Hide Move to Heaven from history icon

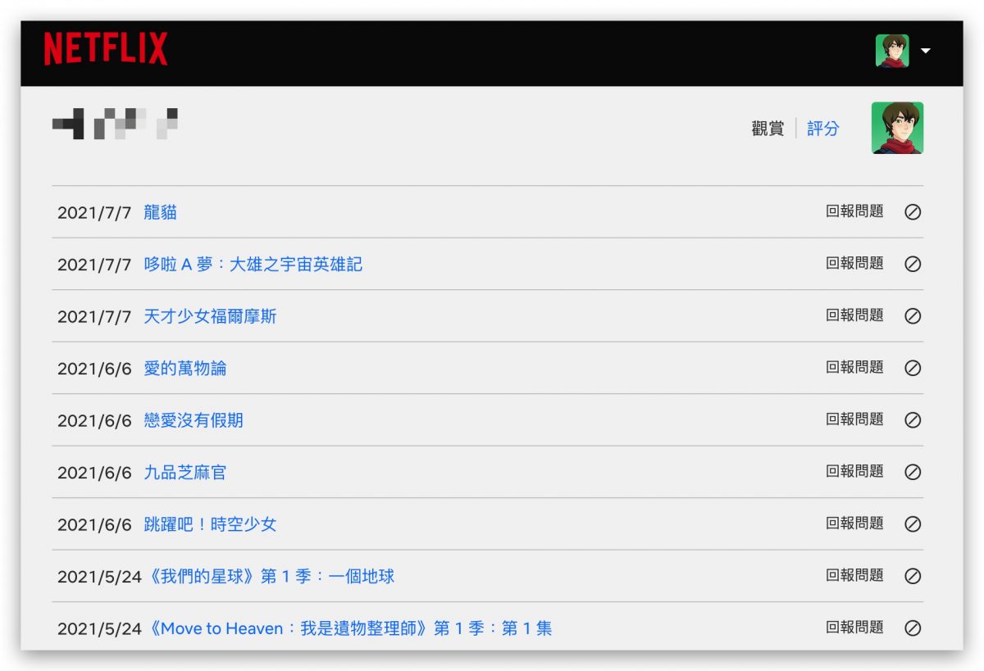(913, 628)
